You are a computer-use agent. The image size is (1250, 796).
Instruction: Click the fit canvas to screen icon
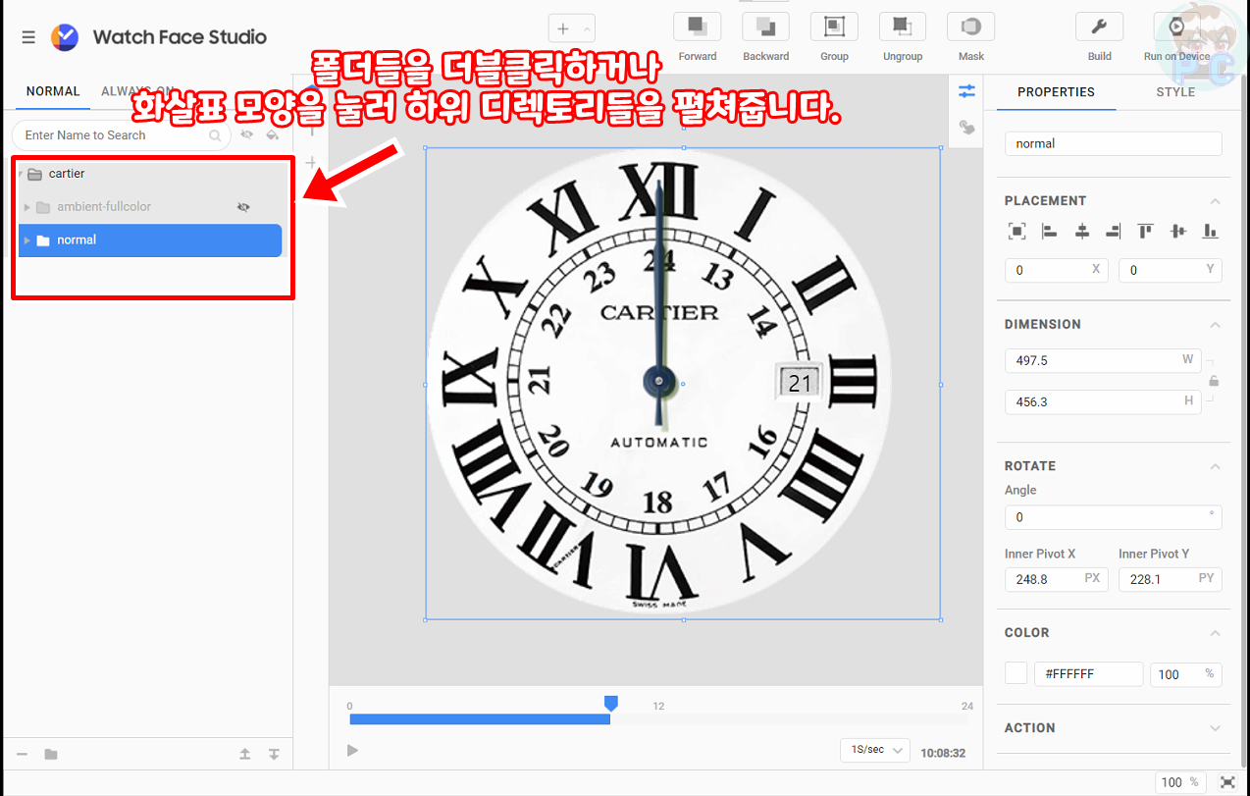[x=1227, y=782]
